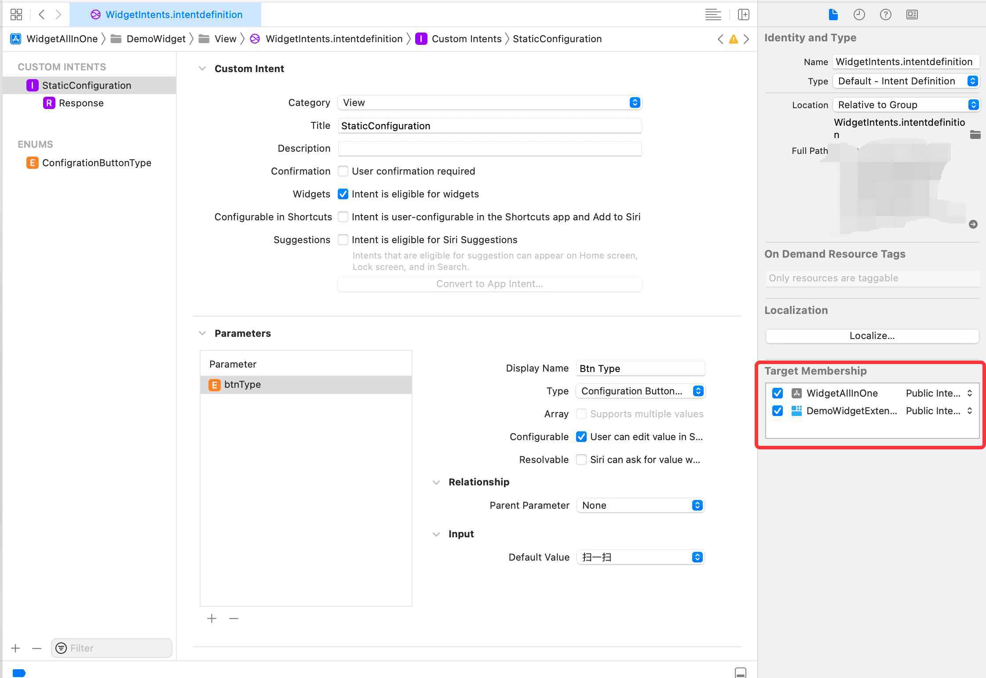The image size is (986, 678).
Task: Click the yellow warning issue icon
Action: pos(733,39)
